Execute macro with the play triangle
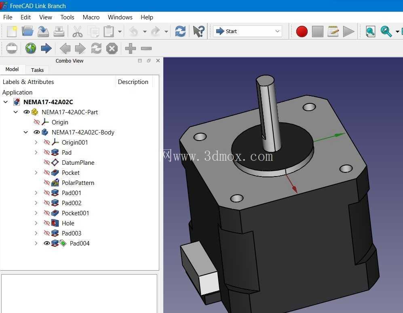 (x=348, y=32)
